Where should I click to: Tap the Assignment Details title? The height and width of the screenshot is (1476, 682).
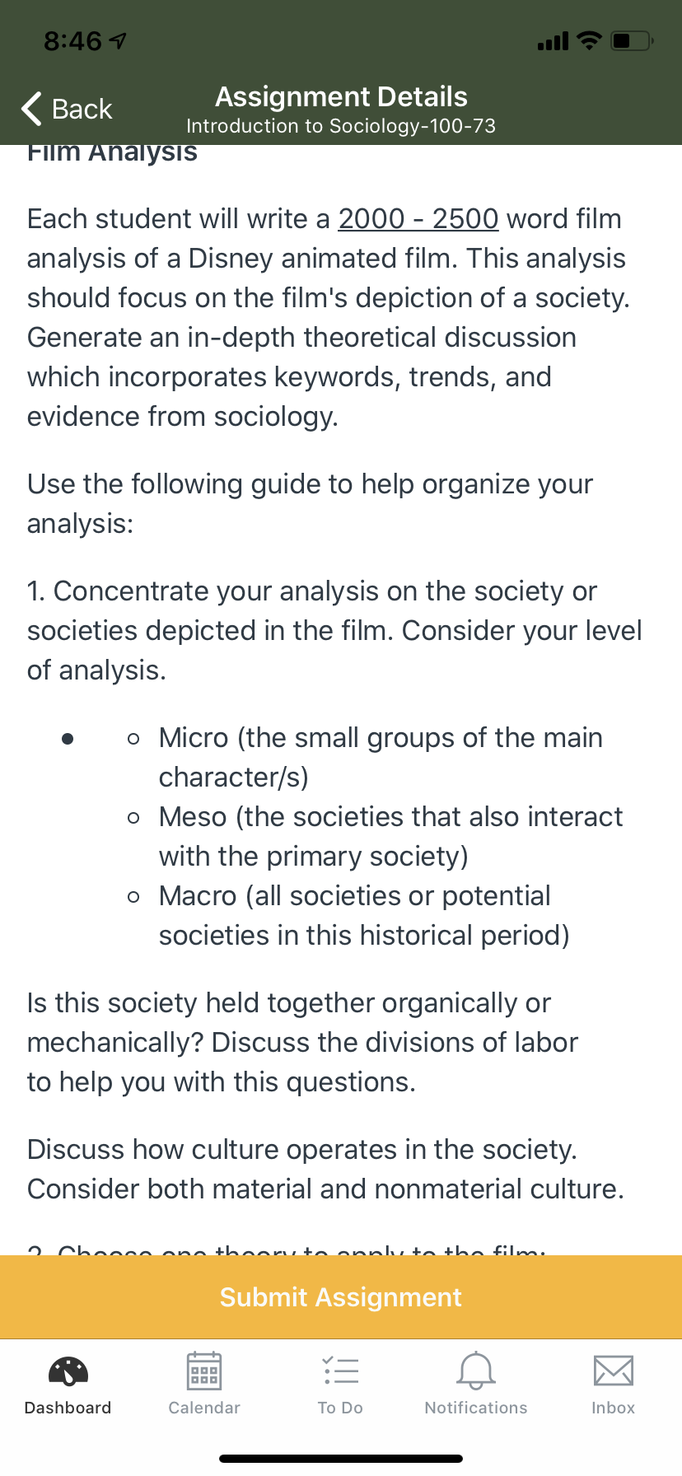click(x=341, y=97)
